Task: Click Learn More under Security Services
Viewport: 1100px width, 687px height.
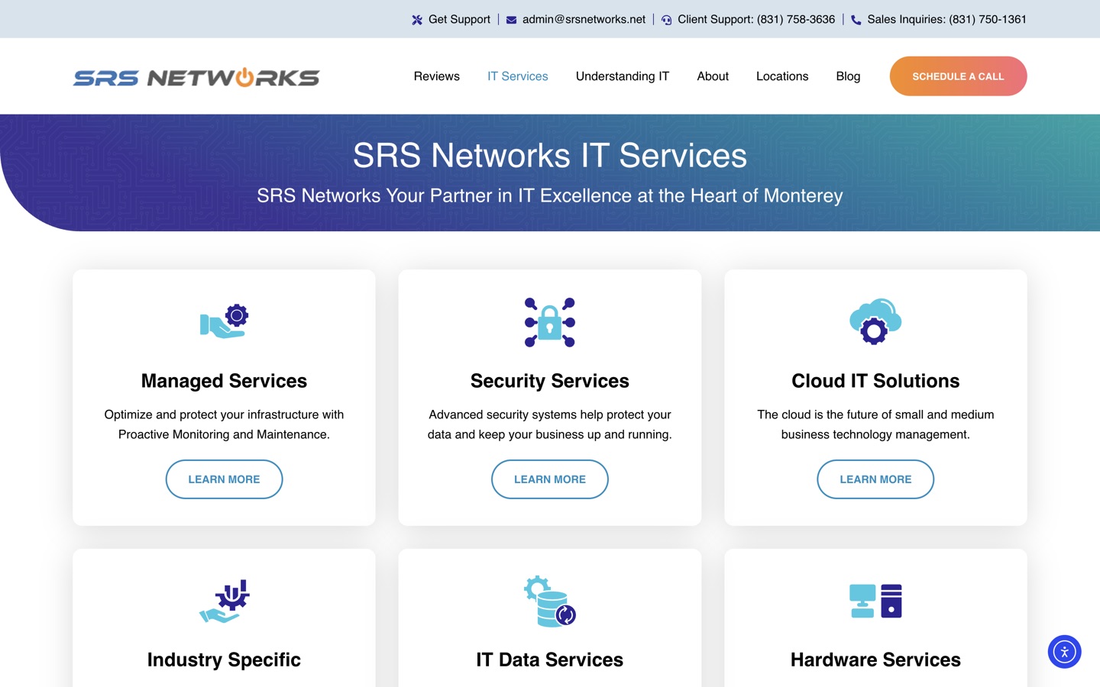Action: pyautogui.click(x=550, y=479)
